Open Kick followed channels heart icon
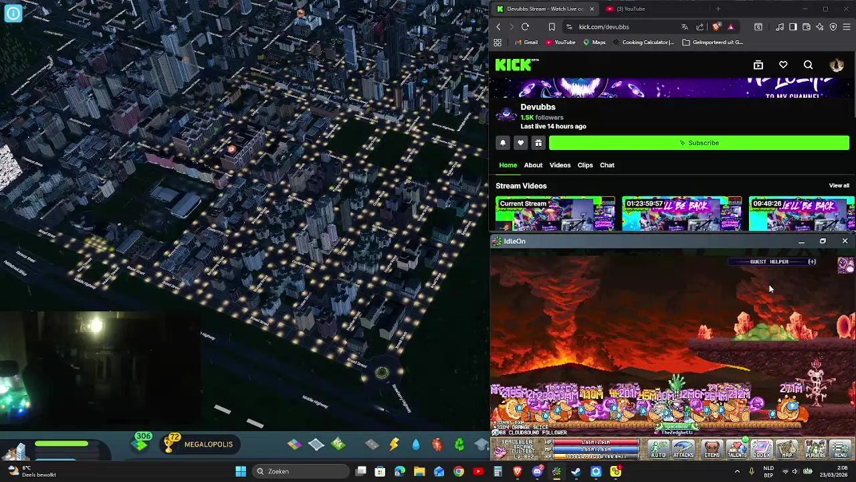Viewport: 856px width, 482px height. pyautogui.click(x=783, y=65)
